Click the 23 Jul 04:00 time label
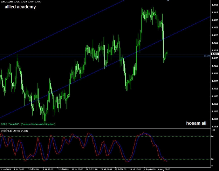219x171 pixels. (106, 169)
